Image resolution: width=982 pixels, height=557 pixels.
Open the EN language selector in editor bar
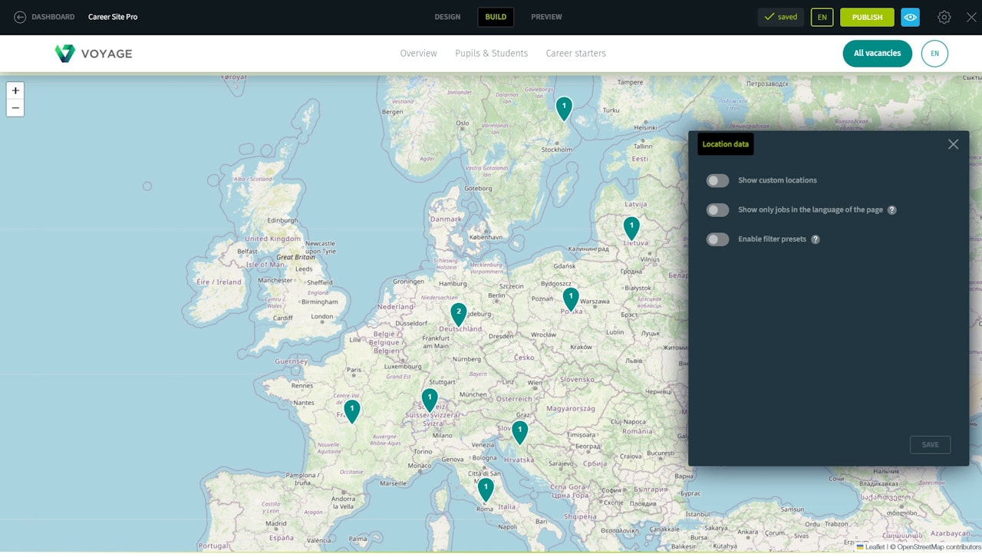(x=822, y=17)
